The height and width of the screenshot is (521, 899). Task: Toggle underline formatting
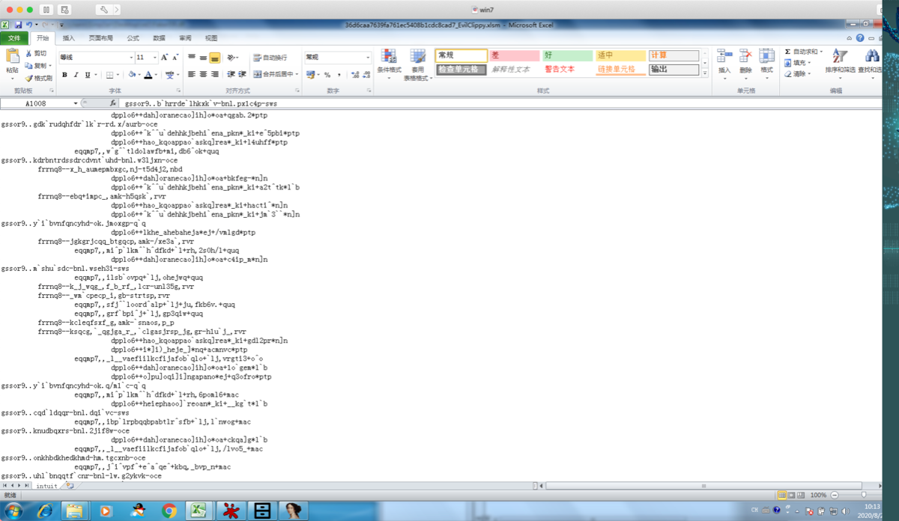pyautogui.click(x=87, y=75)
